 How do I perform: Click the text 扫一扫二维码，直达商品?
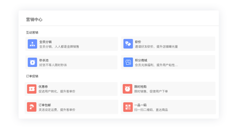tap(151, 110)
